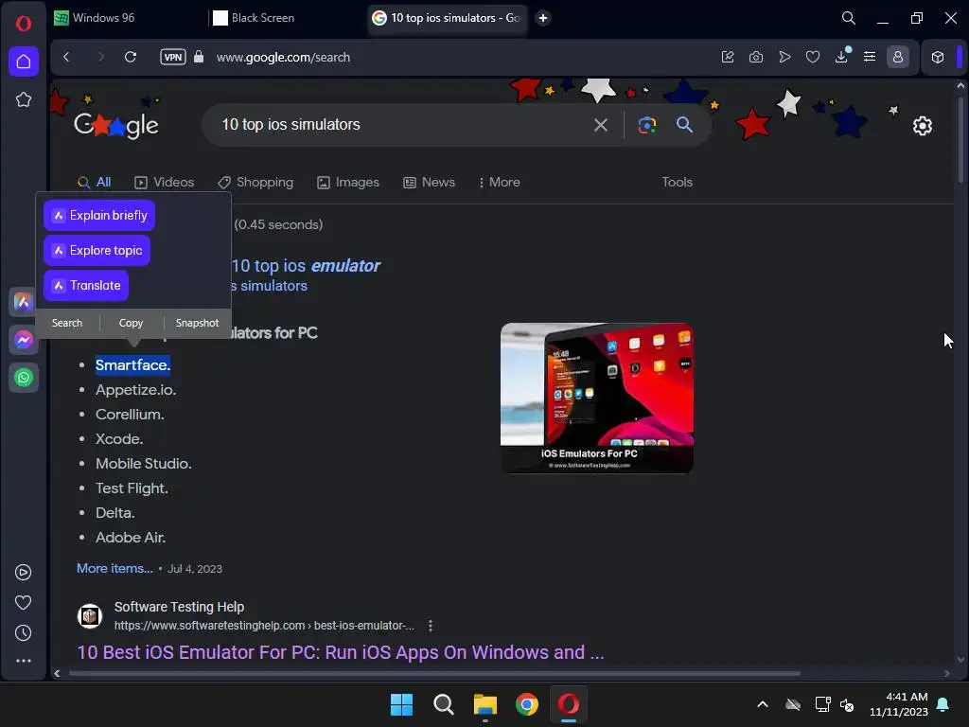Click the edit-page icon in address bar
This screenshot has width=969, height=727.
click(x=728, y=57)
